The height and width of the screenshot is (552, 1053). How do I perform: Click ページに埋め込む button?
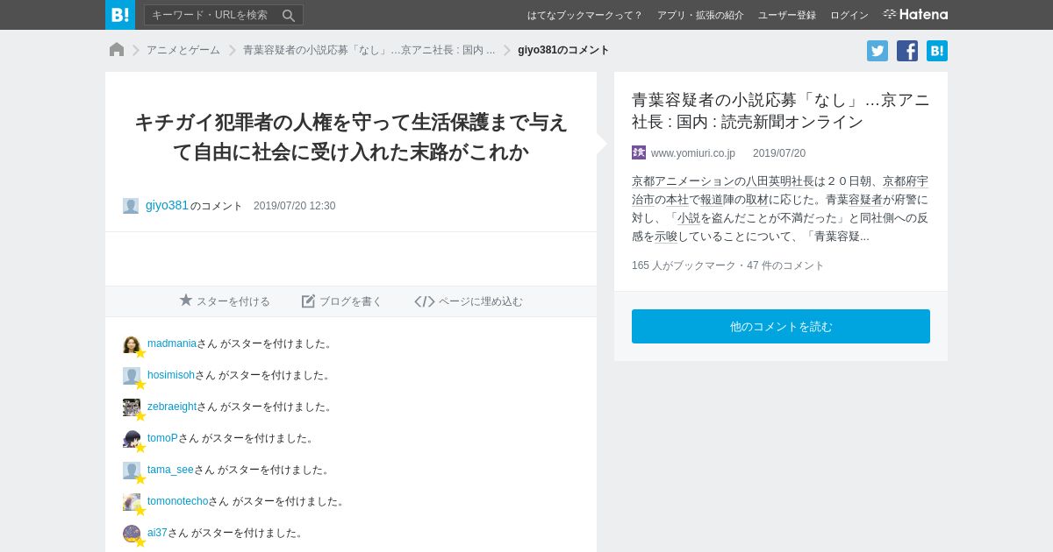tap(469, 301)
